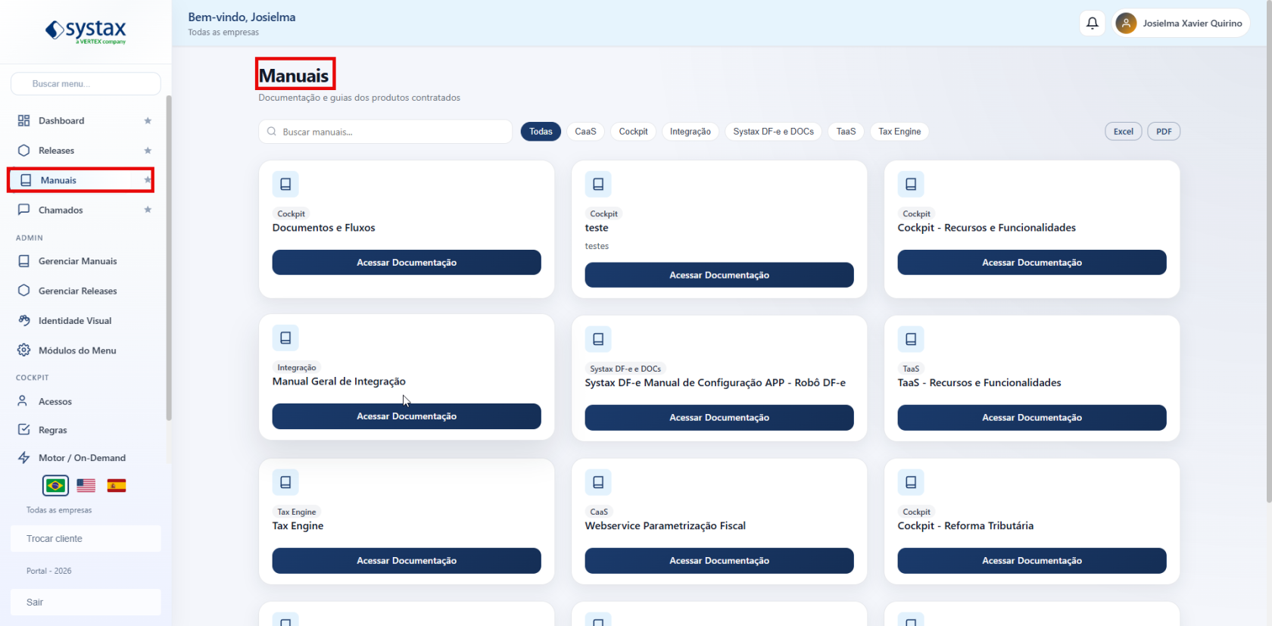
Task: Click book icon on Webservice Parametrização Fiscal card
Action: point(598,482)
